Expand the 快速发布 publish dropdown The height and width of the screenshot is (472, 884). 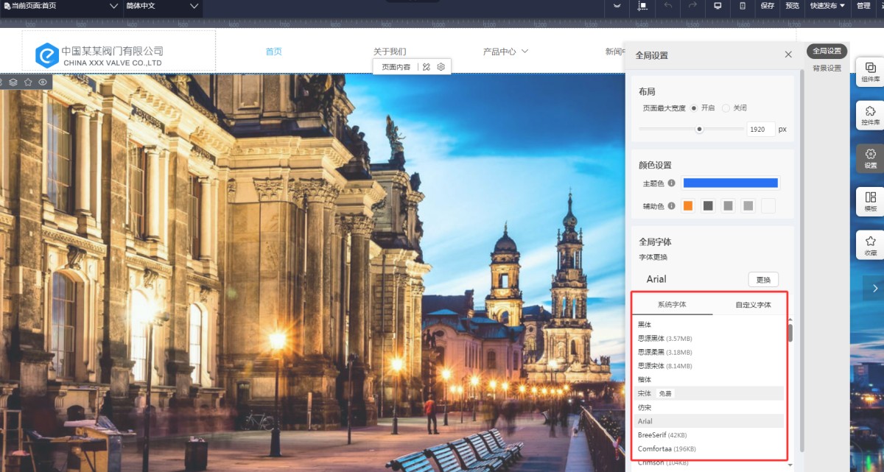click(827, 6)
